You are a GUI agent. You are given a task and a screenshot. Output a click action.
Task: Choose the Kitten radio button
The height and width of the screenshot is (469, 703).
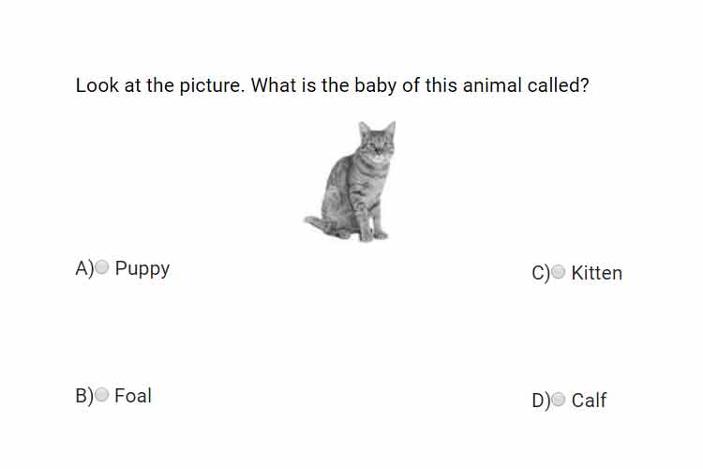pos(559,271)
